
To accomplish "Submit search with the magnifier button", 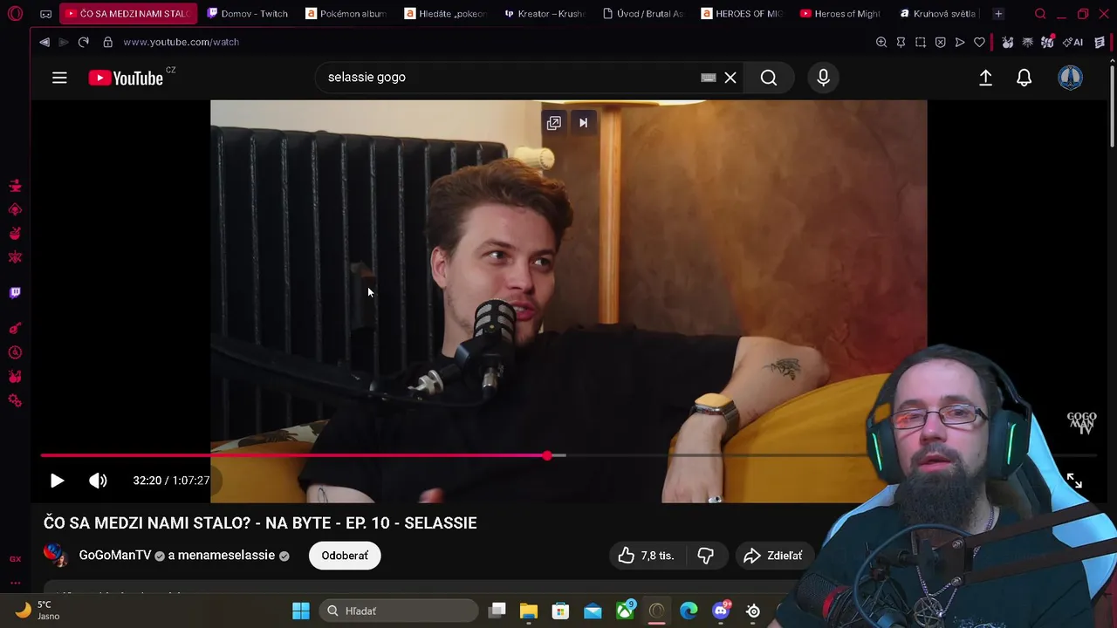I will 769,78.
